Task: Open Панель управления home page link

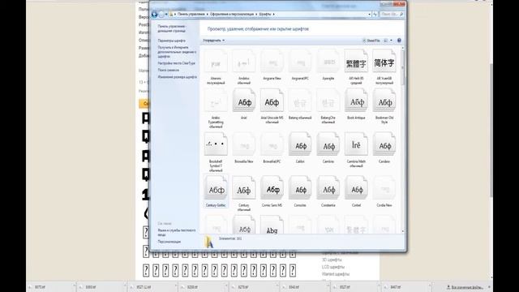Action: point(172,28)
